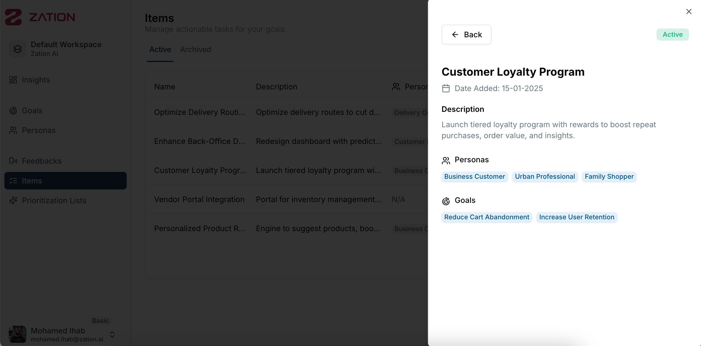Open Insights in the sidebar

(x=66, y=80)
